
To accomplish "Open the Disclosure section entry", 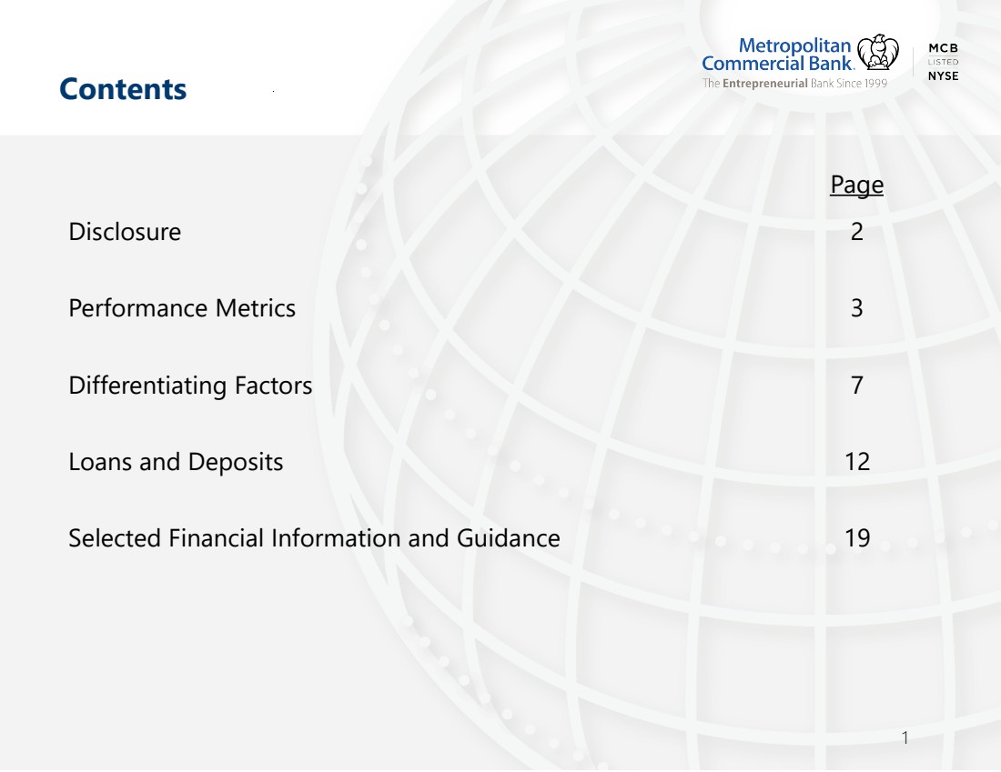I will (x=125, y=232).
